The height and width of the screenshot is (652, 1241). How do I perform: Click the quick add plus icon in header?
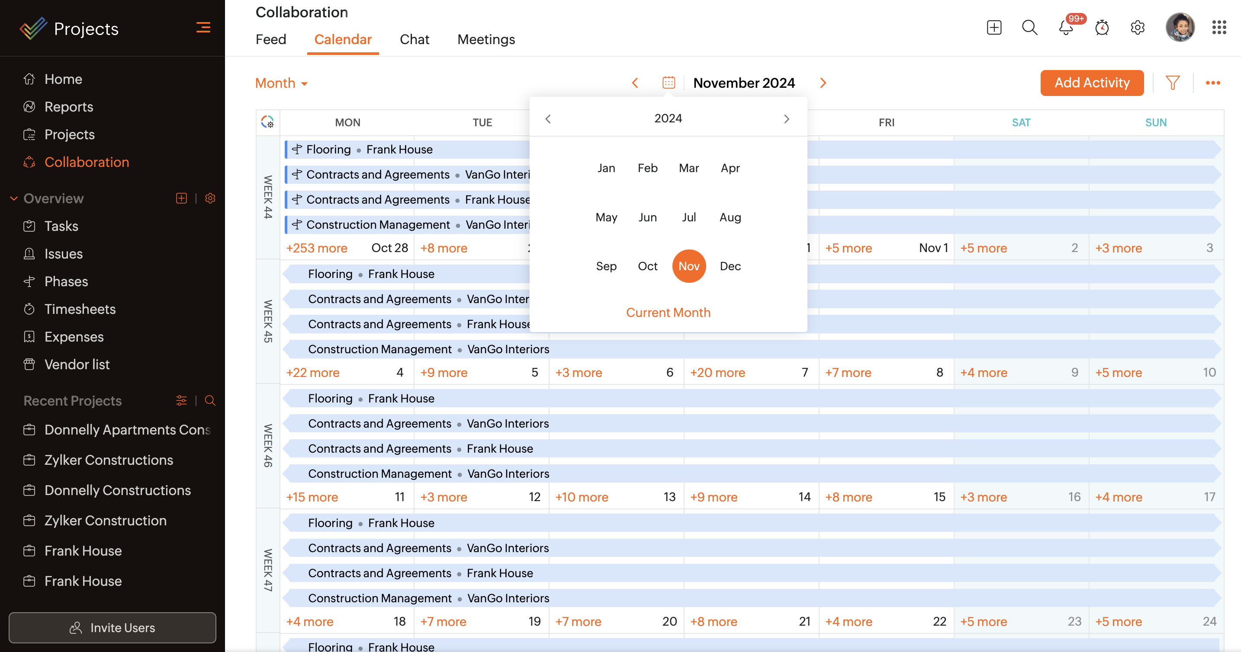pos(994,28)
